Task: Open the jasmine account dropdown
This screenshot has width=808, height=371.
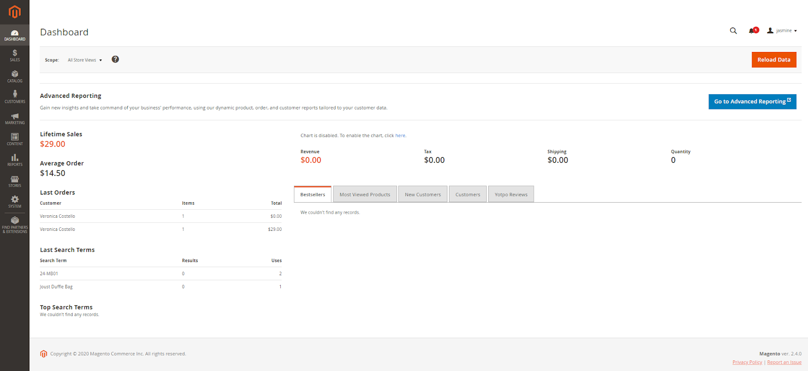Action: pos(782,31)
